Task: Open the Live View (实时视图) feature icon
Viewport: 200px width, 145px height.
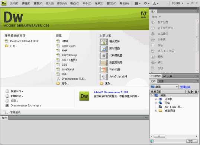Action: pos(104,48)
